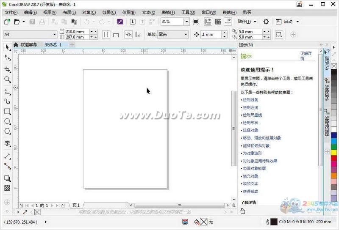
Task: Add new document tab plus button
Action: point(72,45)
